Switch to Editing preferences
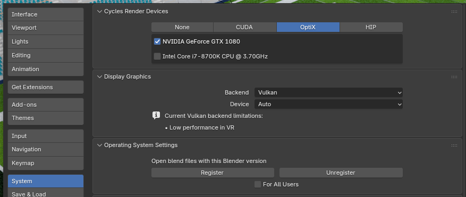Viewport: 466px width, 197px height. tap(46, 55)
